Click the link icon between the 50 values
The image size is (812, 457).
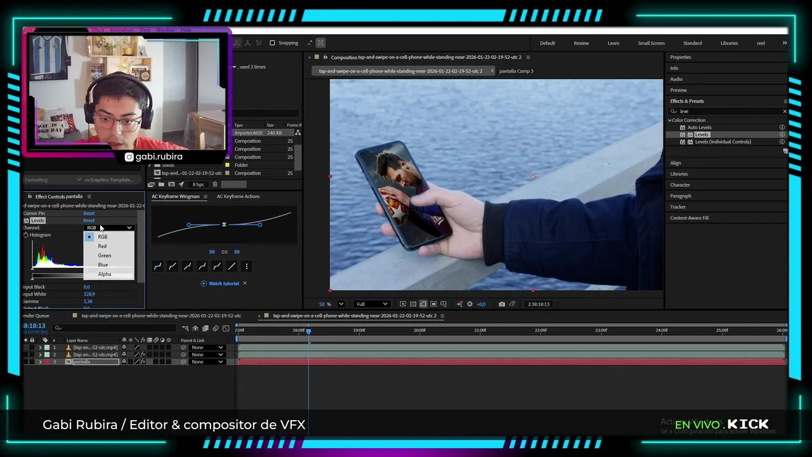[x=224, y=252]
